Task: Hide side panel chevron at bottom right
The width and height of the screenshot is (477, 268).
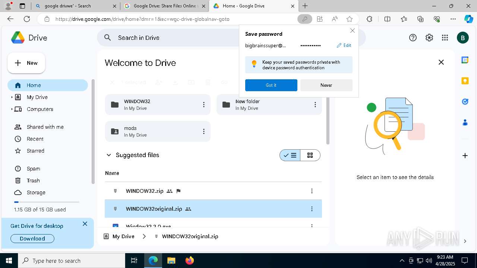Action: 465,241
